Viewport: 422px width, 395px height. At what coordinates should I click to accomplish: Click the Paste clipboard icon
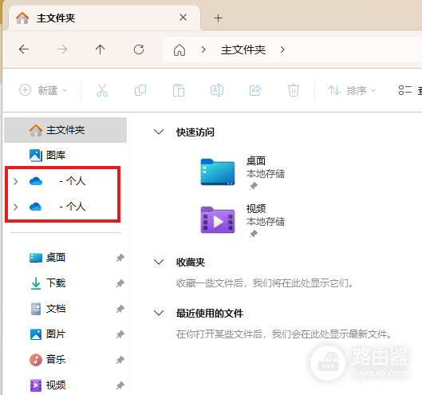click(x=179, y=90)
